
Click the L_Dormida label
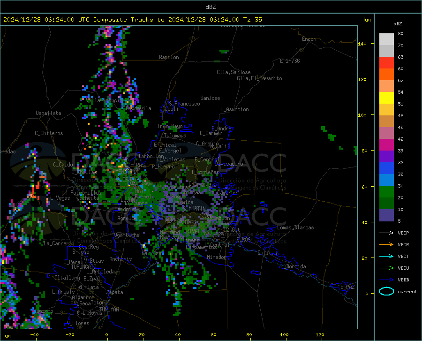coord(293,266)
